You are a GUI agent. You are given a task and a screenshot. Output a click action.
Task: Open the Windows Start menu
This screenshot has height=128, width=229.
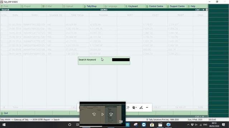(4, 125)
